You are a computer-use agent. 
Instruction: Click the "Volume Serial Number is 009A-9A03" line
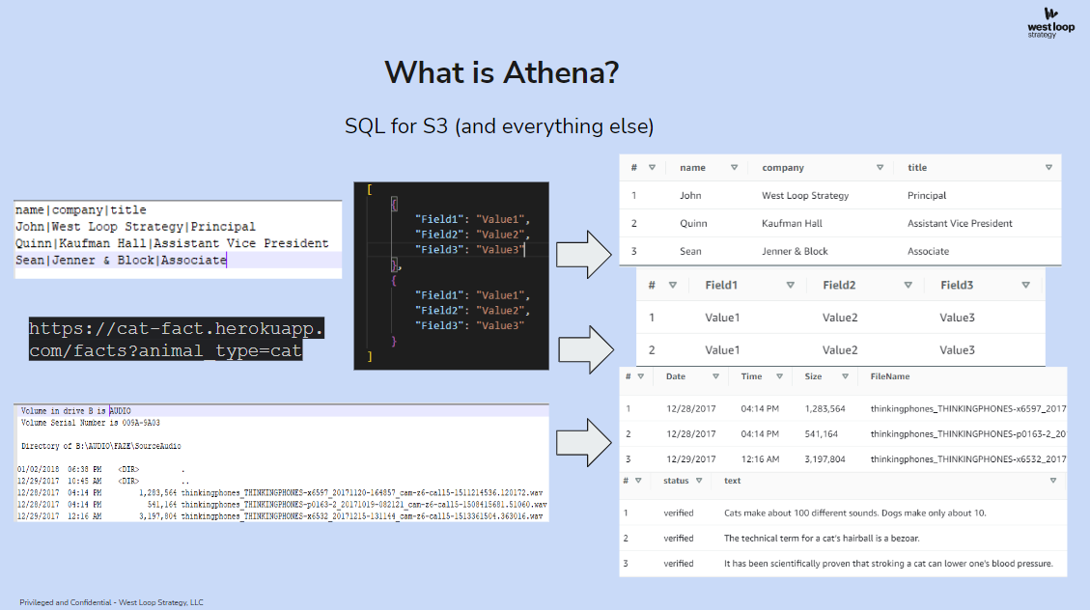click(91, 423)
